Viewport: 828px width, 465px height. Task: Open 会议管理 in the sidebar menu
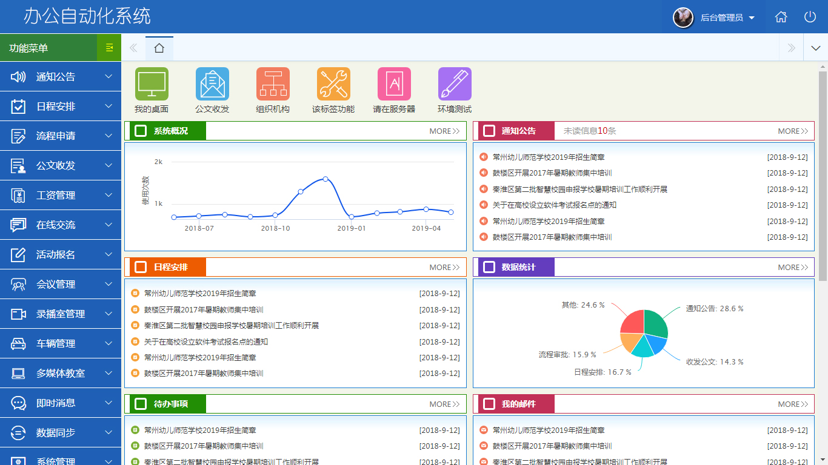[x=61, y=285]
